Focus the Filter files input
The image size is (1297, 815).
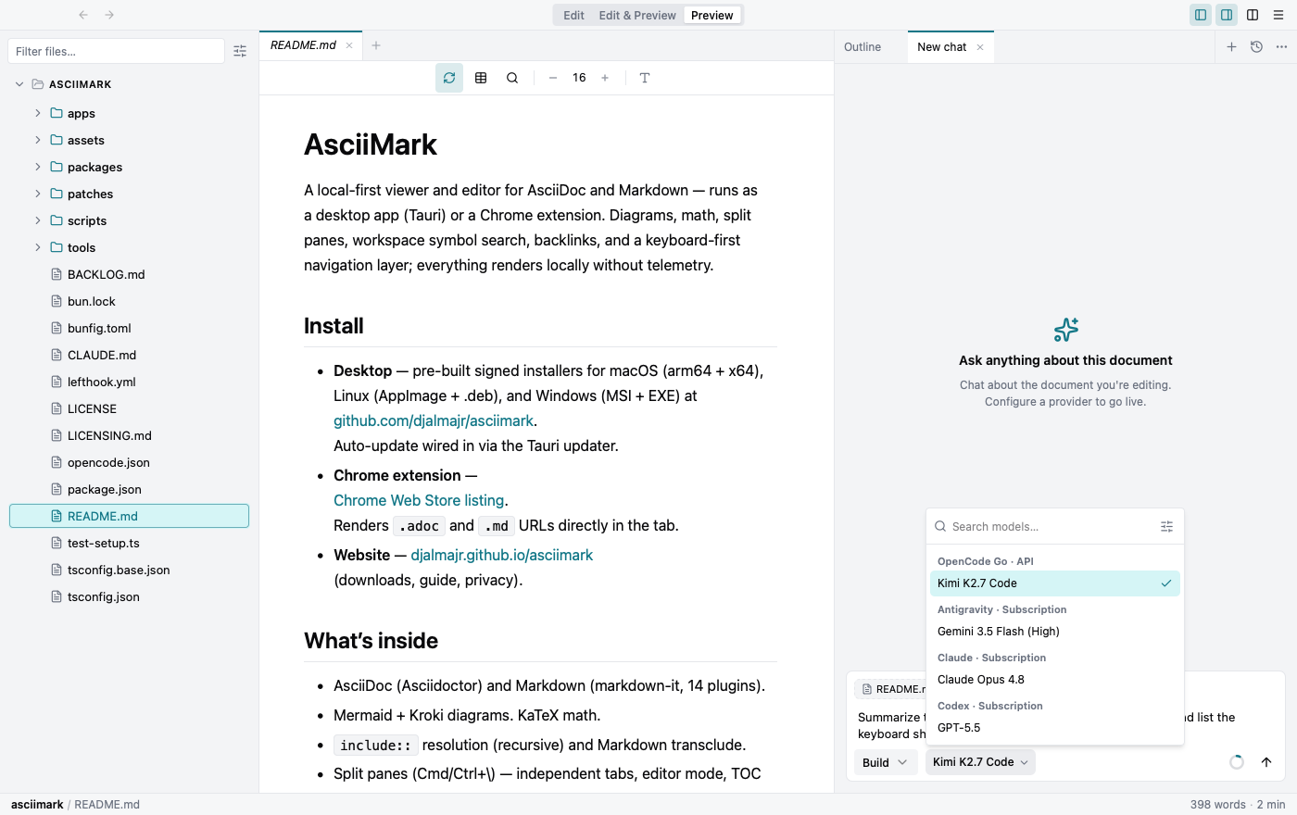point(116,51)
